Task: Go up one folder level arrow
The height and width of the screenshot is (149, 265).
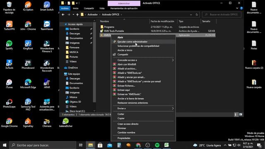Action: (77, 15)
